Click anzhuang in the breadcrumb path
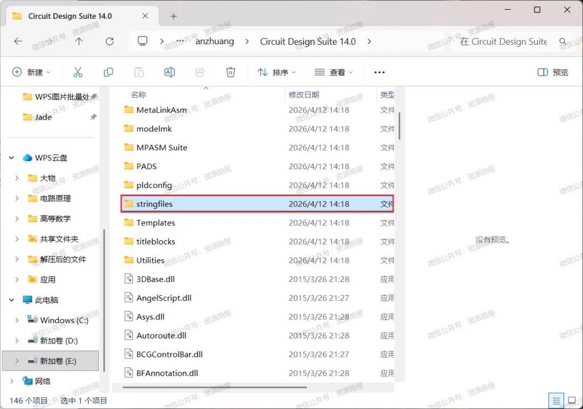Screen dimensions: 583x409 tap(214, 41)
